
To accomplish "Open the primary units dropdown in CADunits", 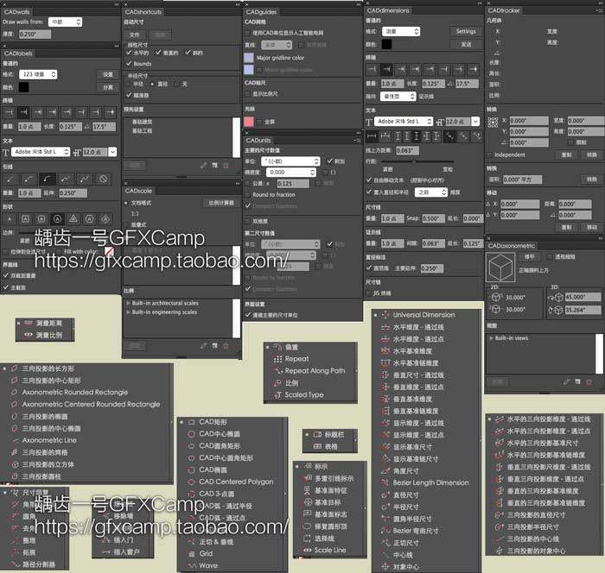I will (290, 161).
